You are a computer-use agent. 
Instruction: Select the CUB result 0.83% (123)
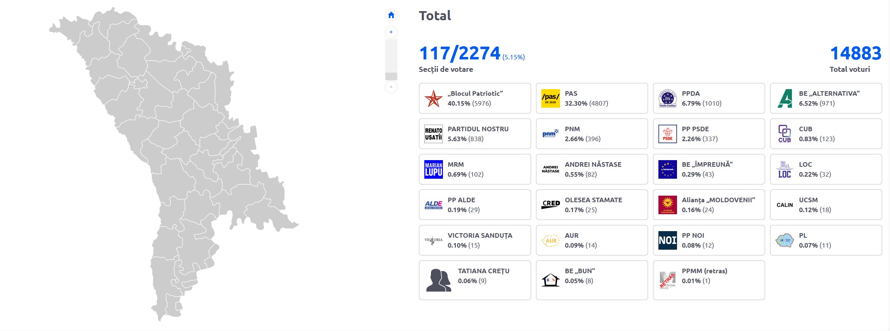[x=817, y=139]
